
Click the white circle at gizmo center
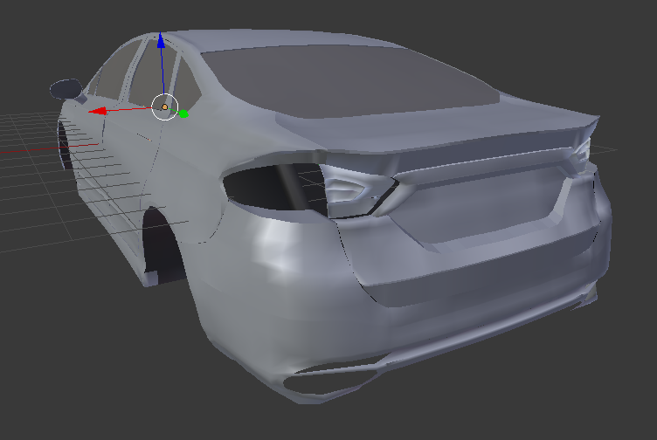click(x=164, y=107)
